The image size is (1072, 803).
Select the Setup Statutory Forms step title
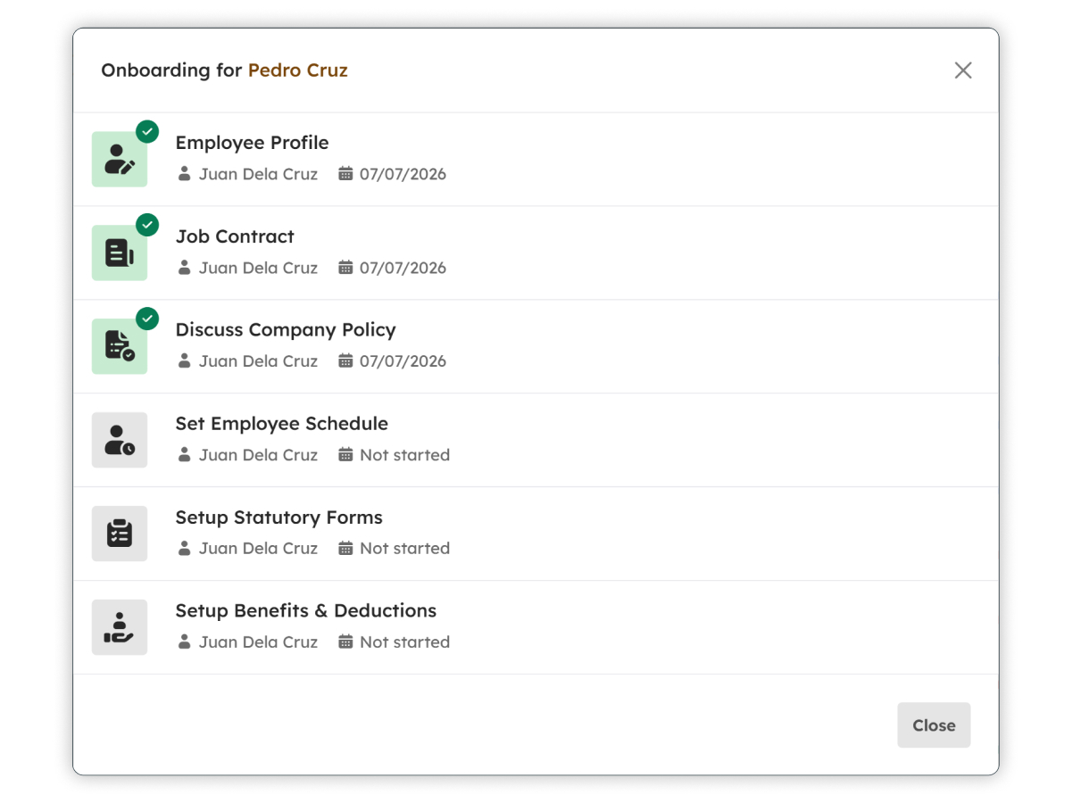click(279, 517)
